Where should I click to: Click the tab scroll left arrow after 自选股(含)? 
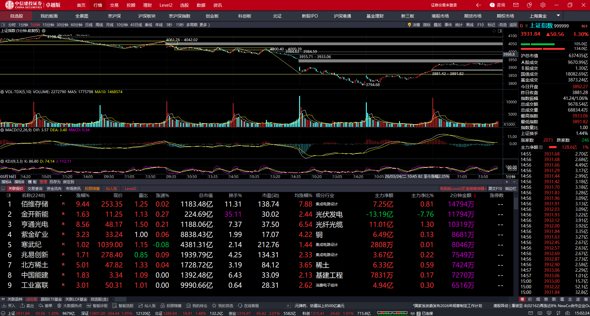(x=112, y=299)
